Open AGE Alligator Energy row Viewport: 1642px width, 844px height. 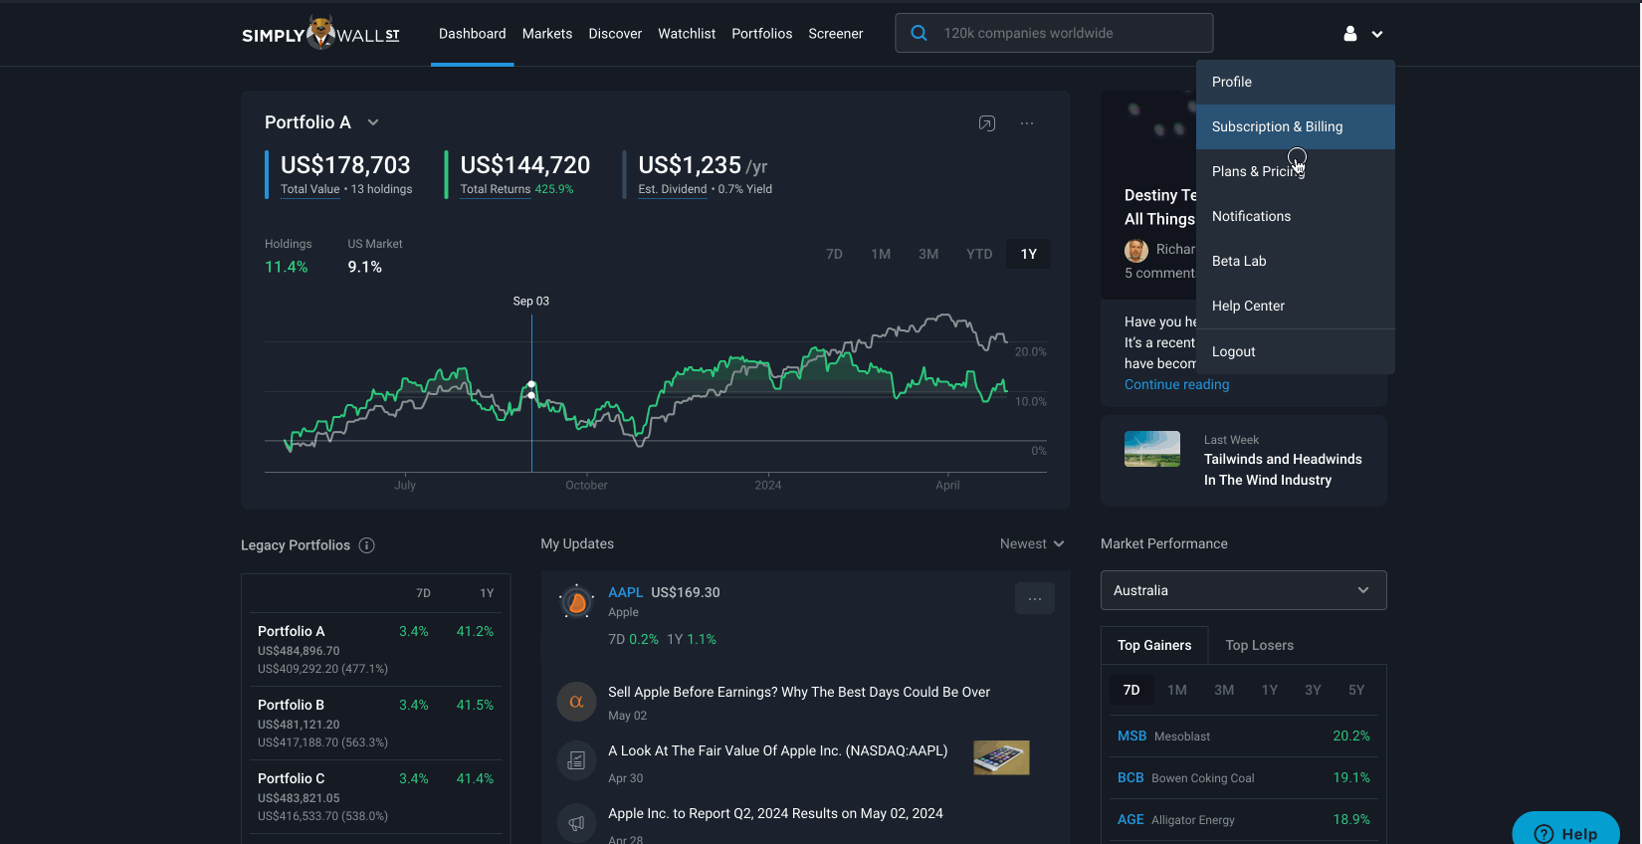click(1244, 820)
